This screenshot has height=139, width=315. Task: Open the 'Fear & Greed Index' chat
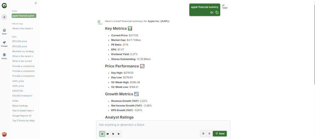coord(23,110)
